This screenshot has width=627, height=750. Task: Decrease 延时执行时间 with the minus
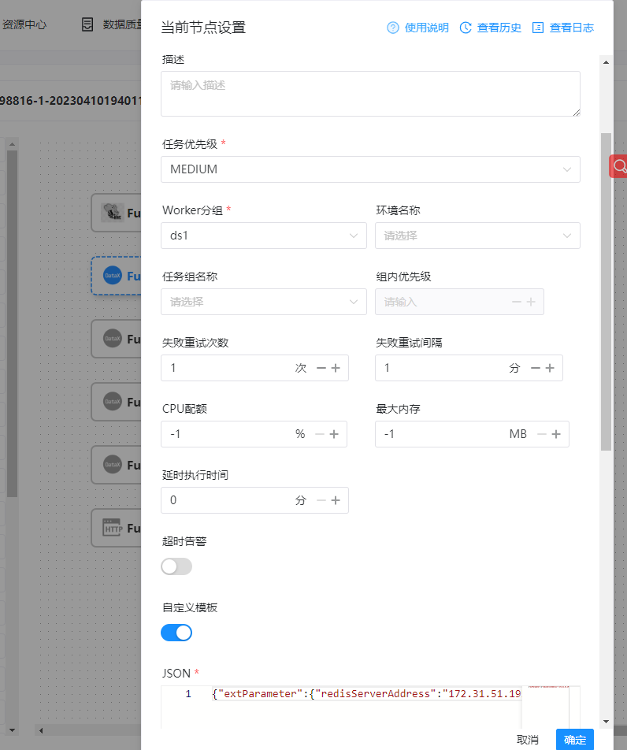[x=321, y=500]
